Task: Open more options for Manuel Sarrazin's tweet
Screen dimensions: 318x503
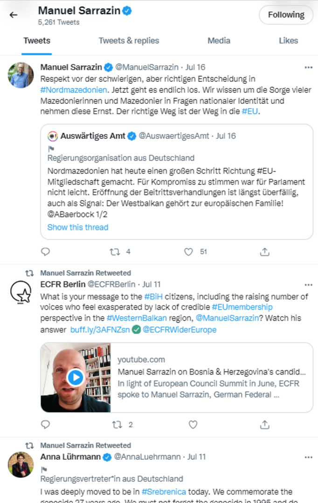Action: pyautogui.click(x=308, y=68)
